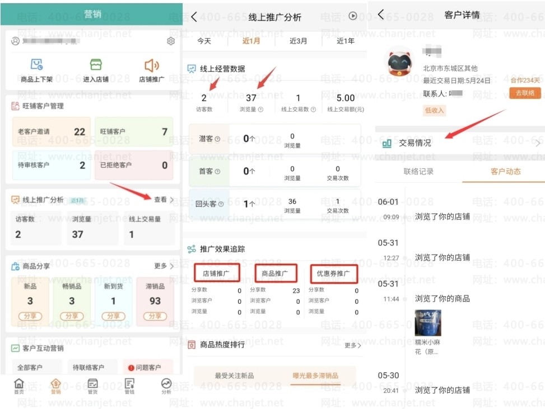Tap 商品分享 section icon

[15, 266]
